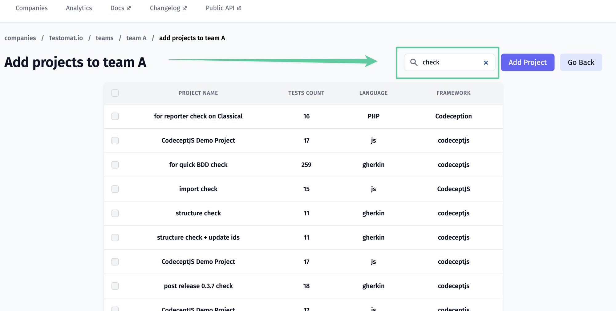Toggle the select-all checkbox in the table header
Image resolution: width=616 pixels, height=311 pixels.
tap(115, 93)
